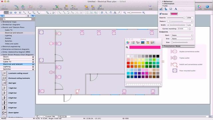Select the Video and audio tree item
The width and height of the screenshot is (213, 120).
(x=12, y=44)
